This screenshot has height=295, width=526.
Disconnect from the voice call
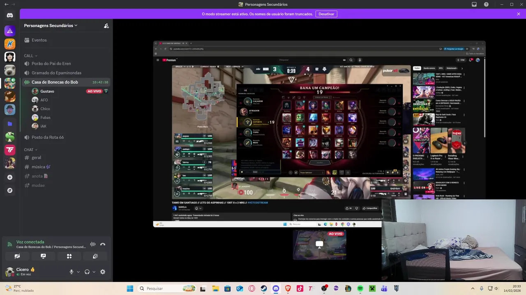tap(103, 244)
